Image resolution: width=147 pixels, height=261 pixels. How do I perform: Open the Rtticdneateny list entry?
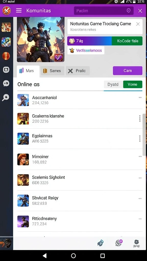pyautogui.click(x=80, y=221)
